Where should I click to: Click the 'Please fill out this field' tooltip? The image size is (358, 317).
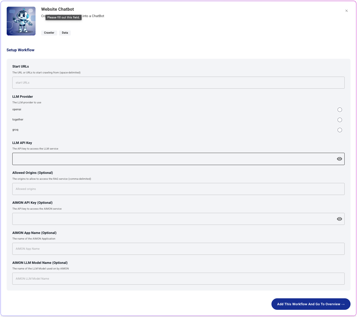click(x=64, y=17)
